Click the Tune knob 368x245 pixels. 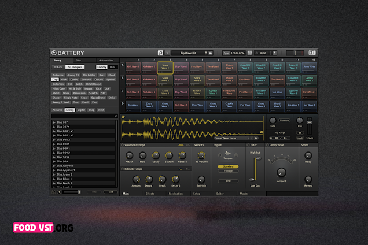(x=273, y=121)
